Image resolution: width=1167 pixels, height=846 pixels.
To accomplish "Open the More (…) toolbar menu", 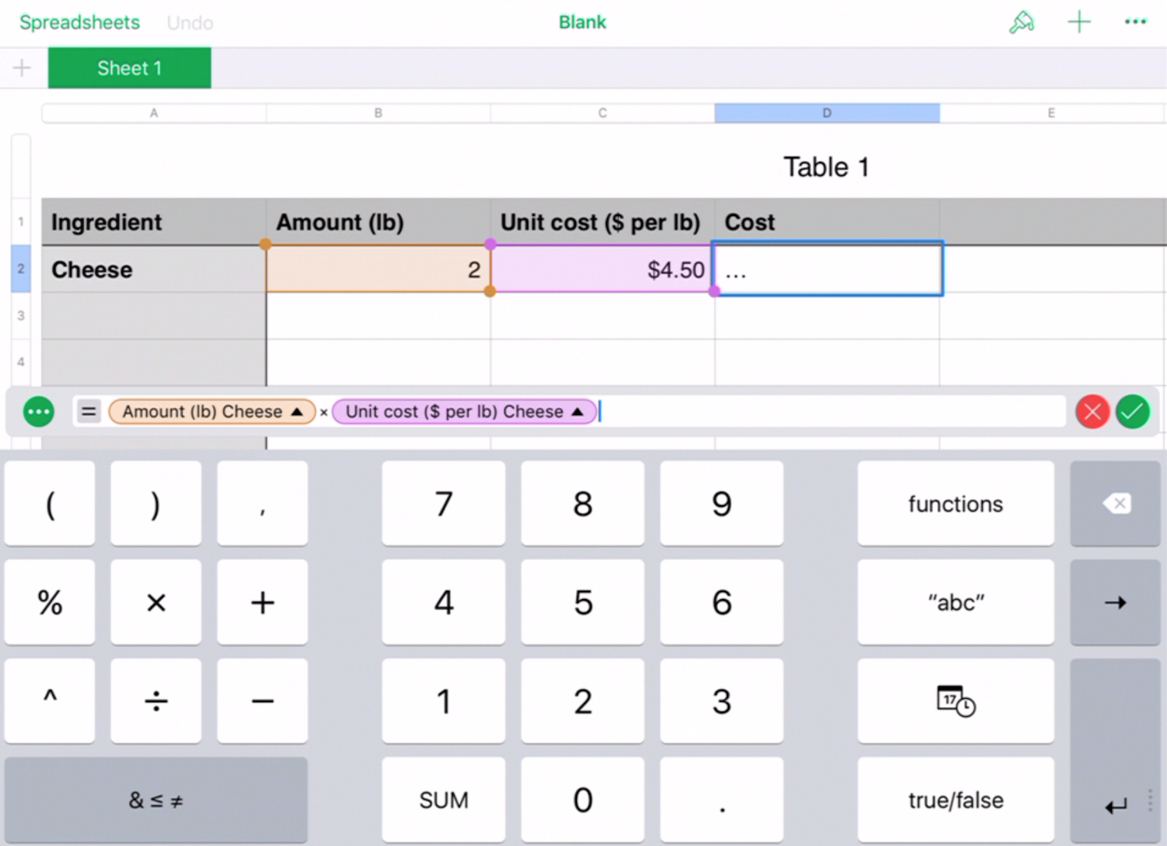I will click(1135, 22).
